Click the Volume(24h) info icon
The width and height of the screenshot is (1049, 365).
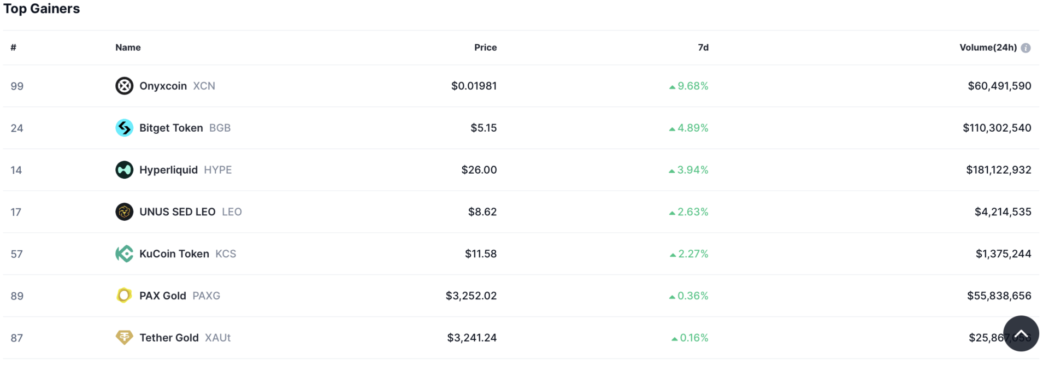(x=1026, y=48)
